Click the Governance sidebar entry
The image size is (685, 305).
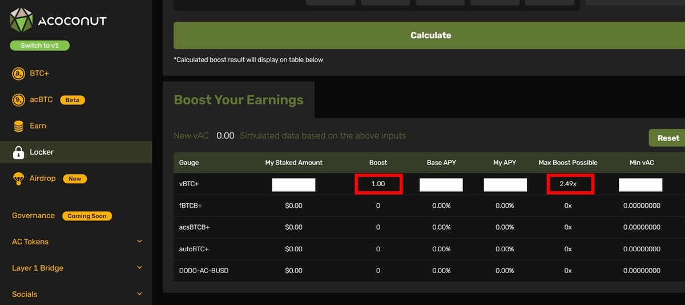[x=33, y=215]
